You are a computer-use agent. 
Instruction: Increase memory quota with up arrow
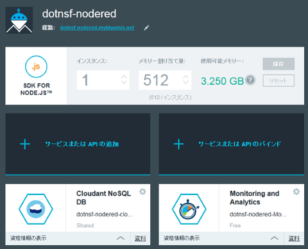point(185,76)
